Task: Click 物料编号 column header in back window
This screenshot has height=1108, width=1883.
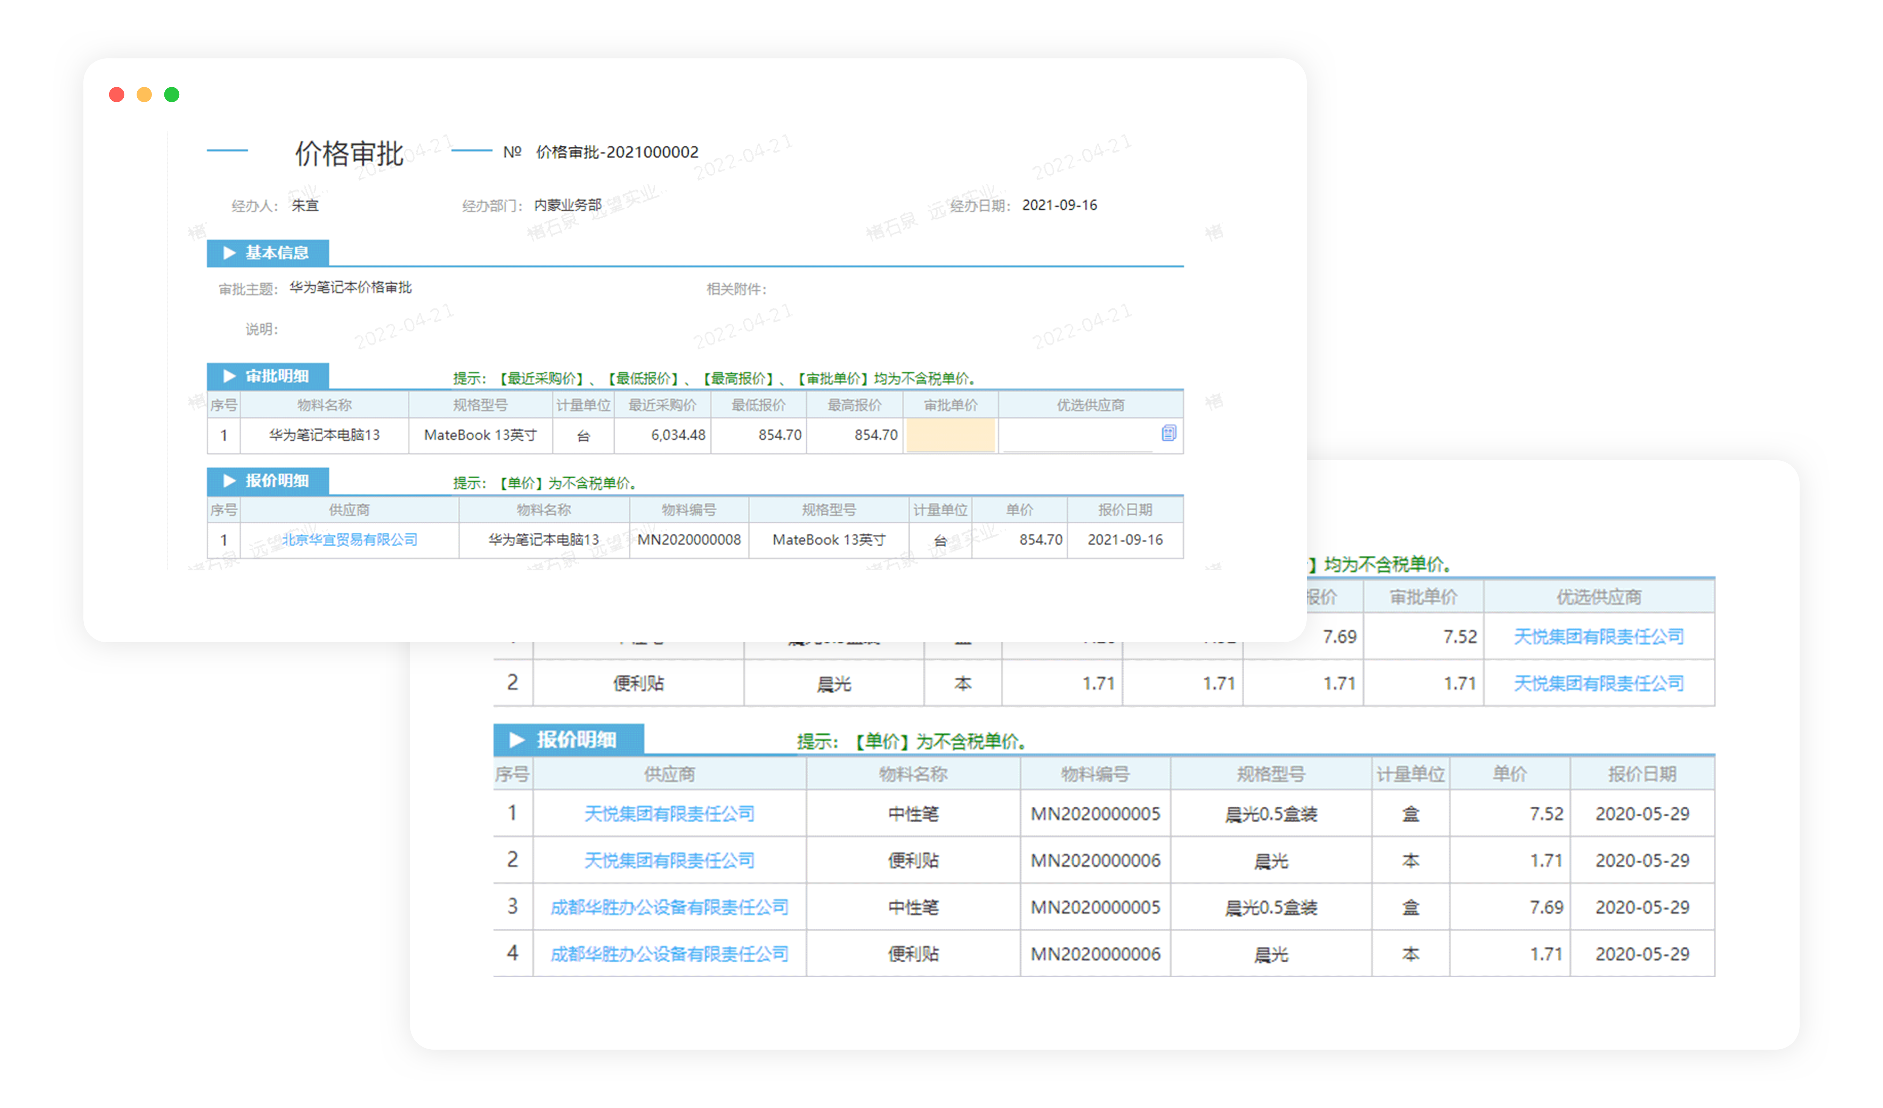Action: pyautogui.click(x=1095, y=774)
